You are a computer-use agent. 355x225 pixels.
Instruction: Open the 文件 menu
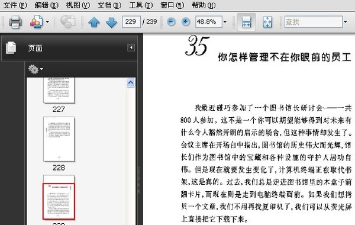(15, 5)
